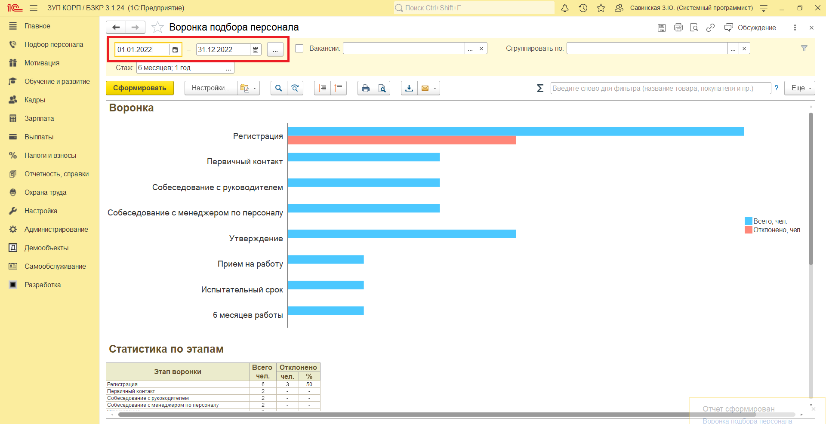The image size is (826, 424).
Task: Go forward with the right arrow button
Action: (x=135, y=28)
